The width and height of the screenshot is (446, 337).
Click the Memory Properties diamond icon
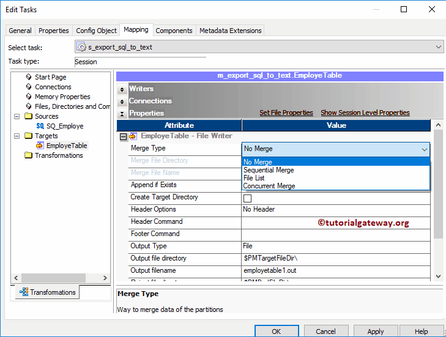(x=29, y=97)
